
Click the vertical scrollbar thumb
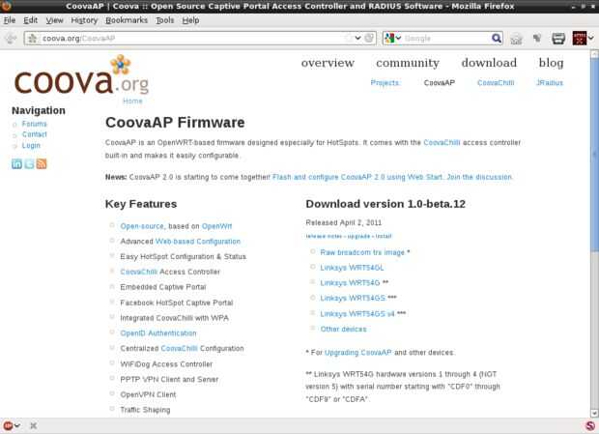[594, 153]
